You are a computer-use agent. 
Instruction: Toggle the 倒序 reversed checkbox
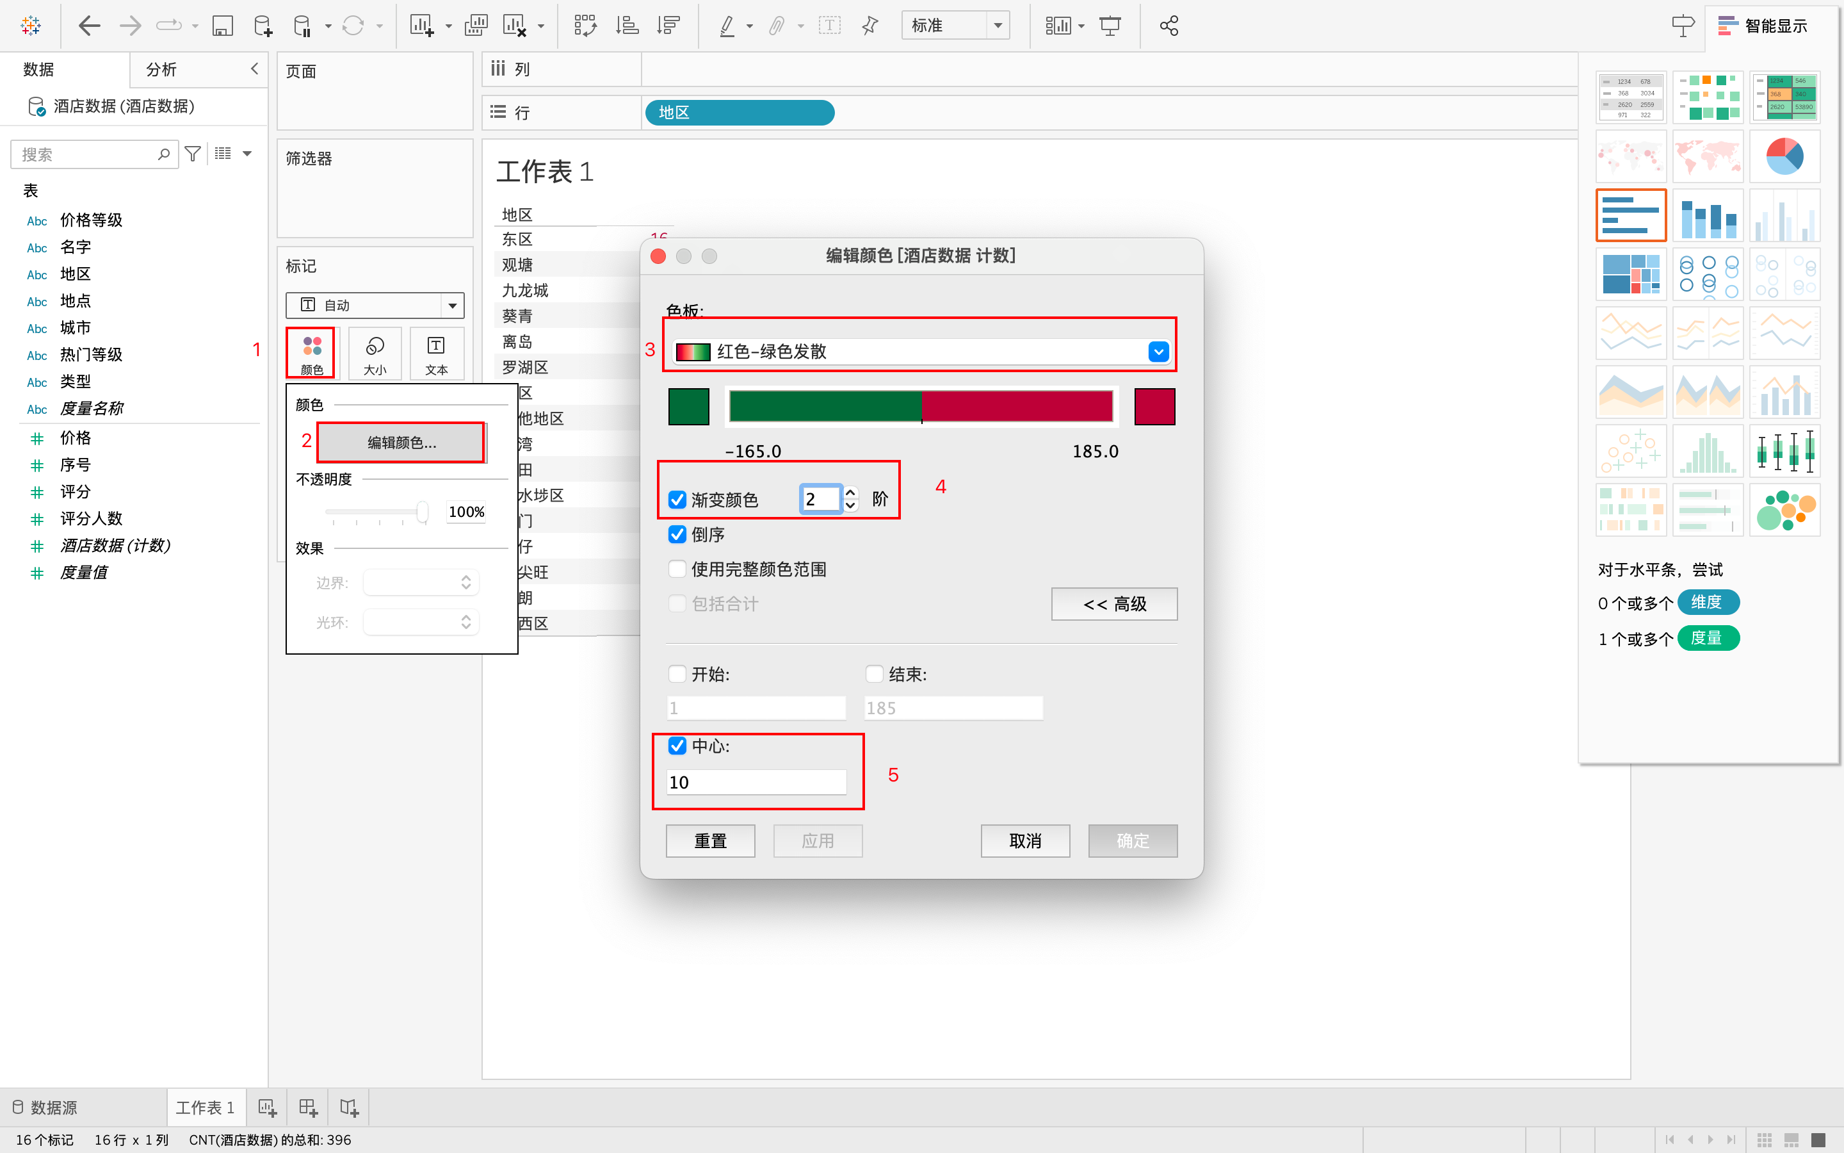(x=677, y=535)
